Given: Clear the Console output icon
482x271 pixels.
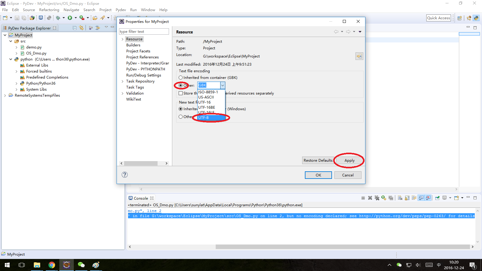Looking at the screenshot, I should point(400,198).
